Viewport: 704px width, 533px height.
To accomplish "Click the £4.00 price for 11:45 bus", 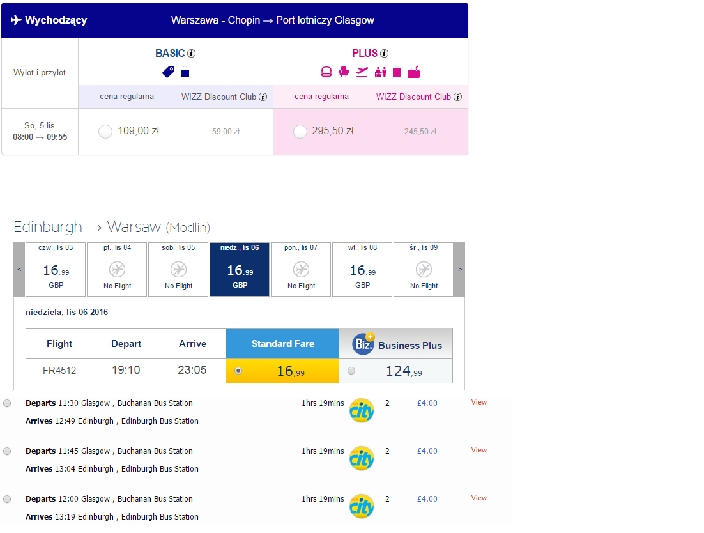I will (427, 451).
